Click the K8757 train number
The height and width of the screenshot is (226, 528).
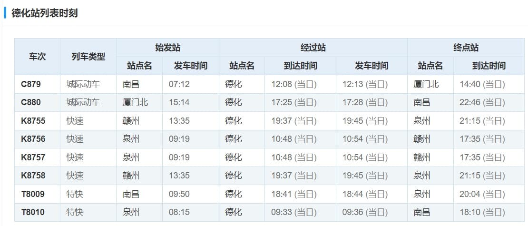(x=33, y=157)
